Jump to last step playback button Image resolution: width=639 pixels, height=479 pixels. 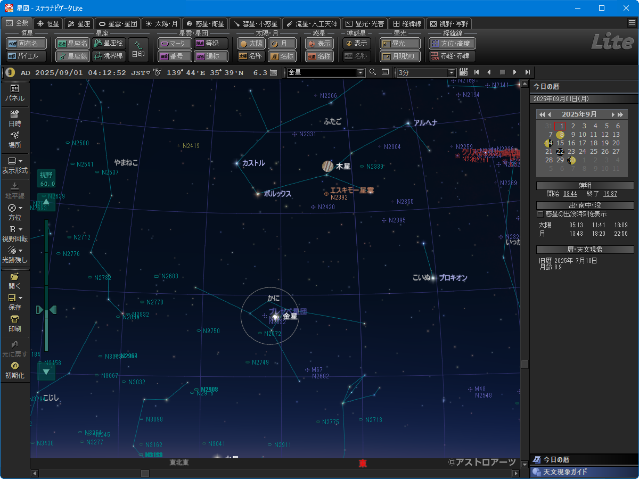click(527, 72)
